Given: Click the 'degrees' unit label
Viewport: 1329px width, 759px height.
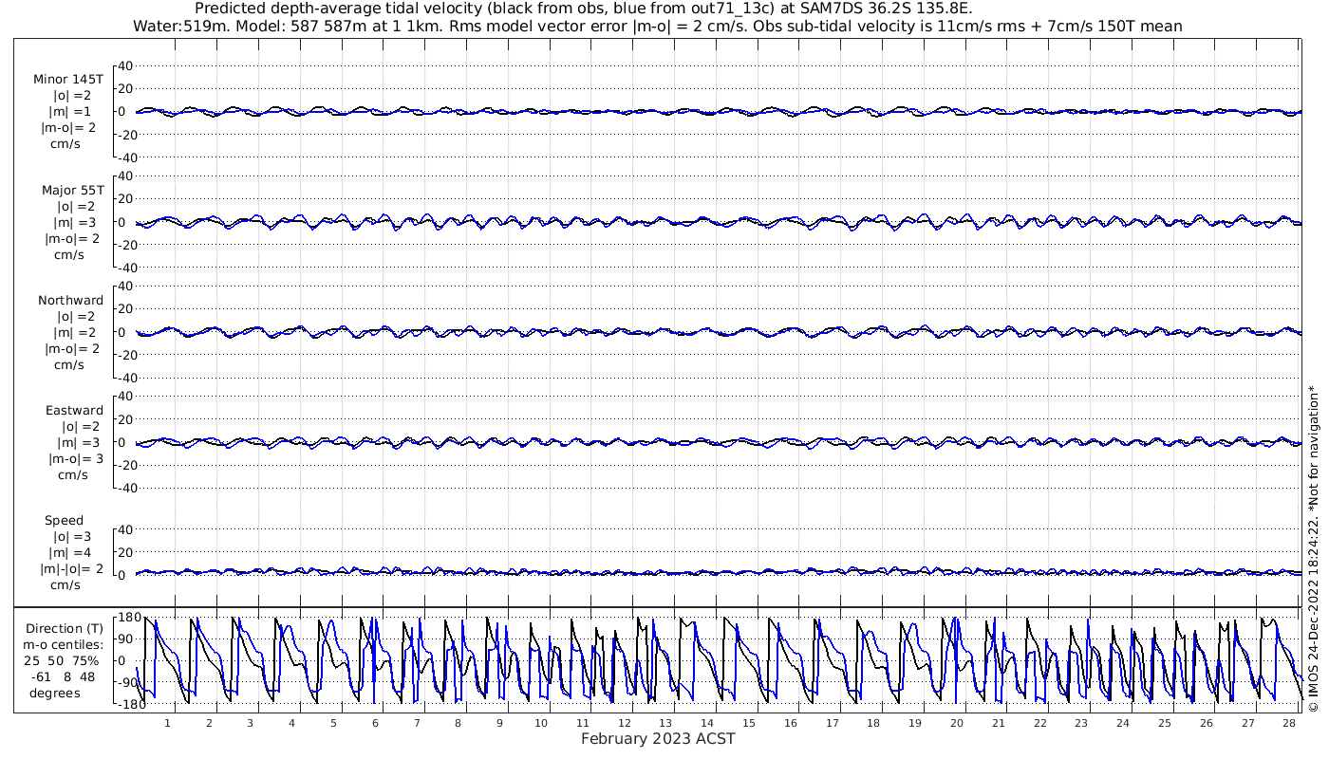Looking at the screenshot, I should (54, 693).
